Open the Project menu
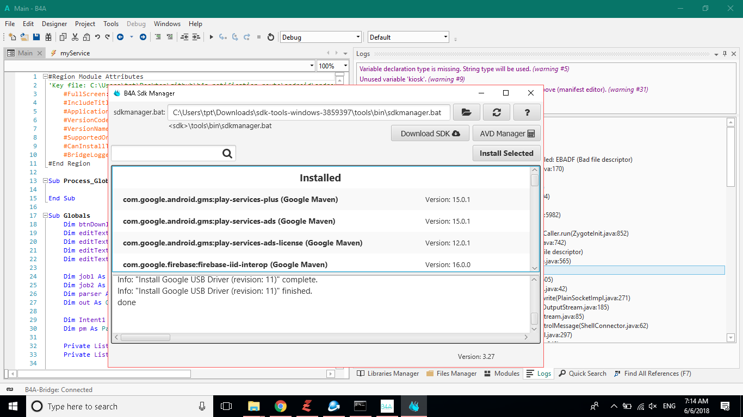743x417 pixels. pos(85,24)
